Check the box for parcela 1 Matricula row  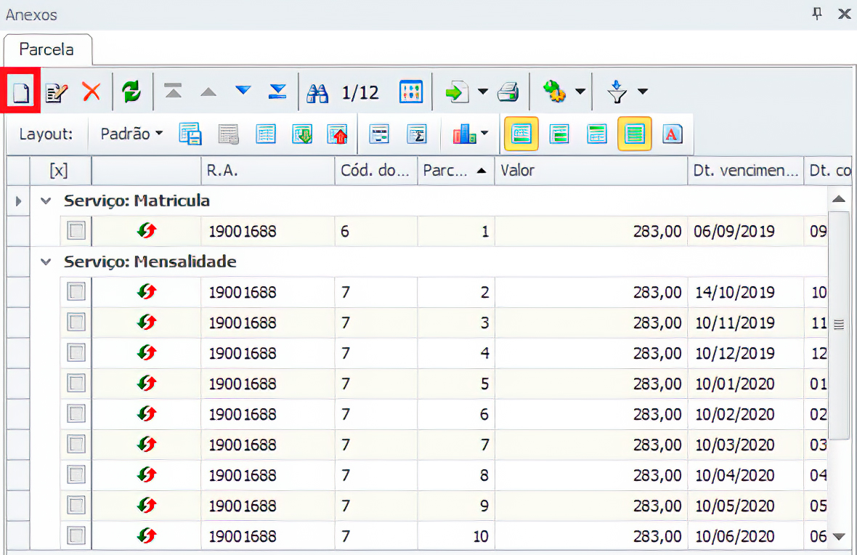(x=76, y=232)
